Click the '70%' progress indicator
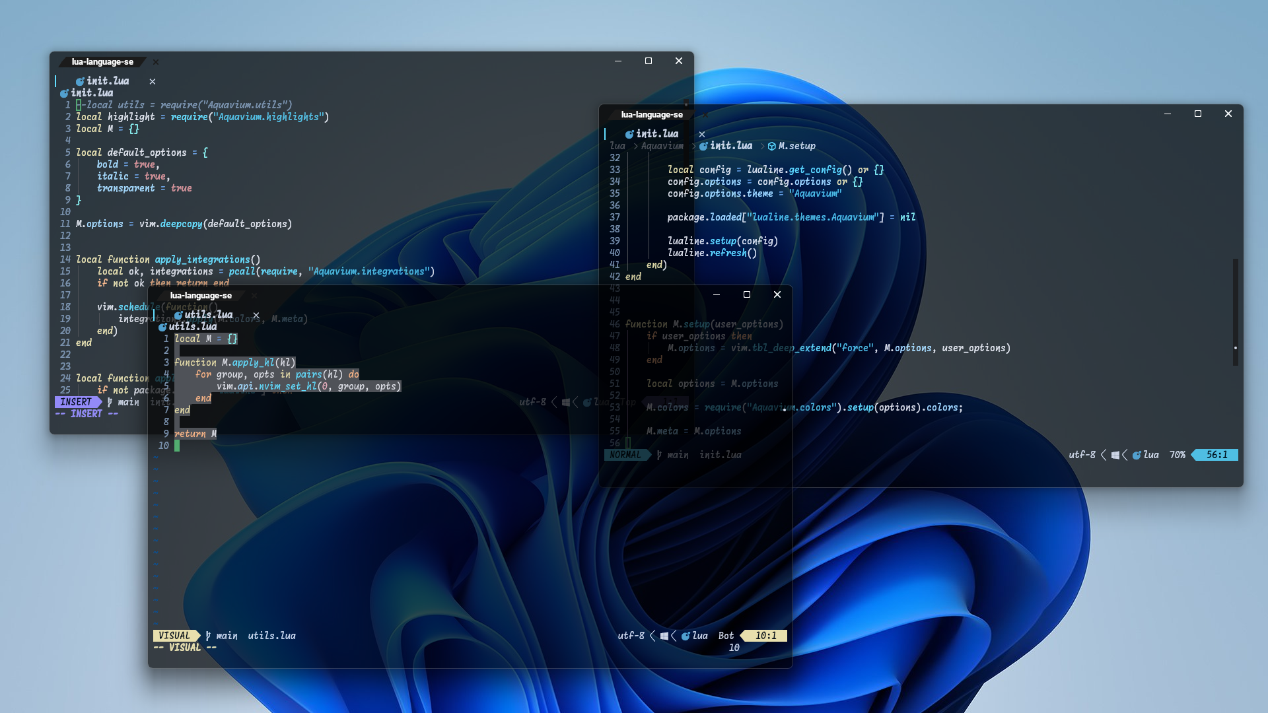 point(1178,455)
